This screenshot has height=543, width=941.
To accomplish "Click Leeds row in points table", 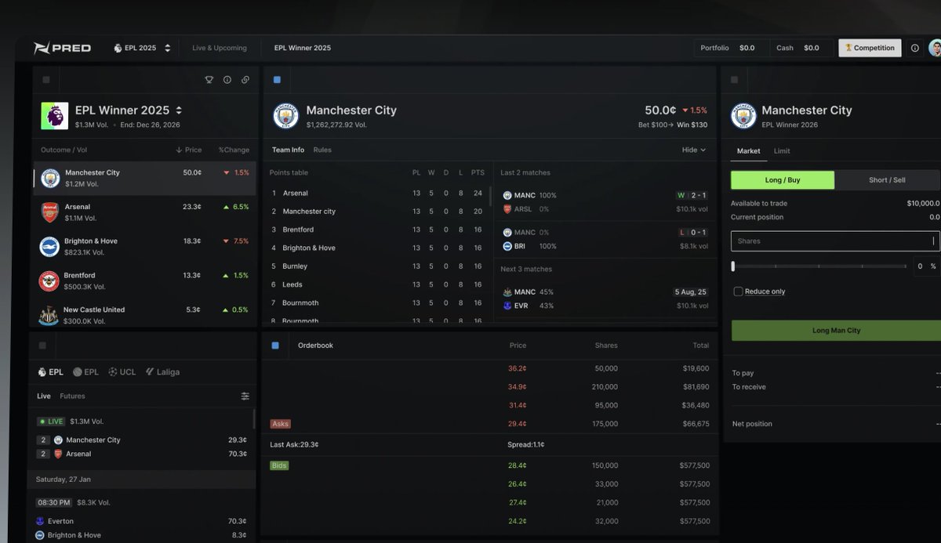I will [378, 284].
